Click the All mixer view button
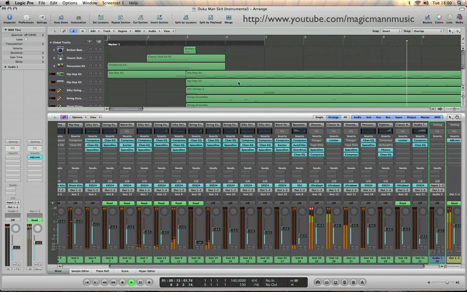The image size is (467, 292). pos(345,117)
